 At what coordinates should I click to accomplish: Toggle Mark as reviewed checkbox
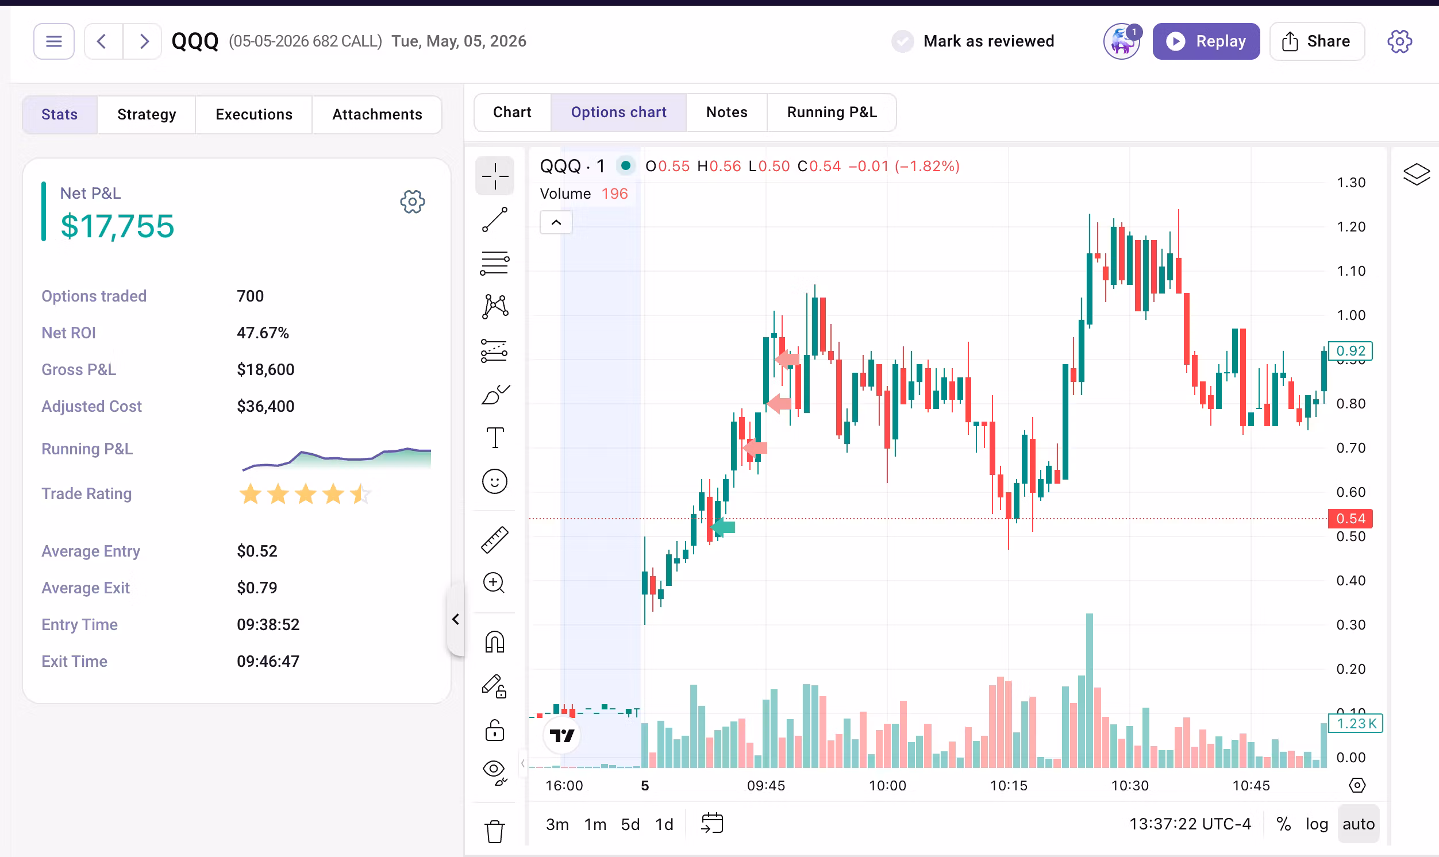tap(902, 41)
